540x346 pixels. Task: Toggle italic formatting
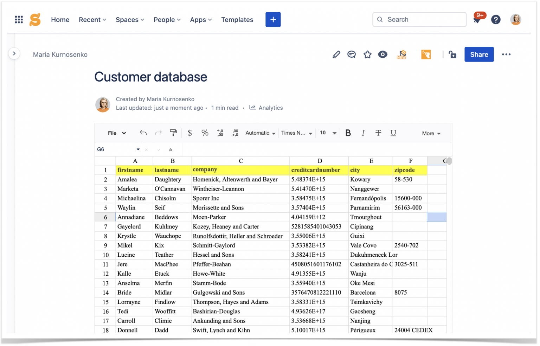pyautogui.click(x=363, y=133)
